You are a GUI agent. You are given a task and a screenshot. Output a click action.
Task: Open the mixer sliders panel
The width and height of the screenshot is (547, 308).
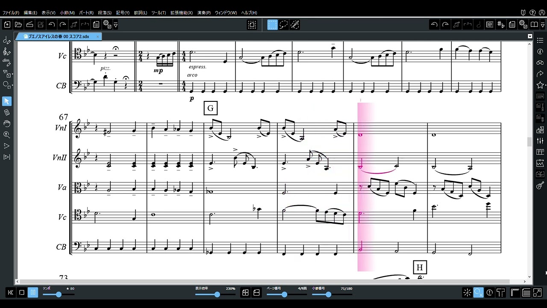tap(540, 141)
